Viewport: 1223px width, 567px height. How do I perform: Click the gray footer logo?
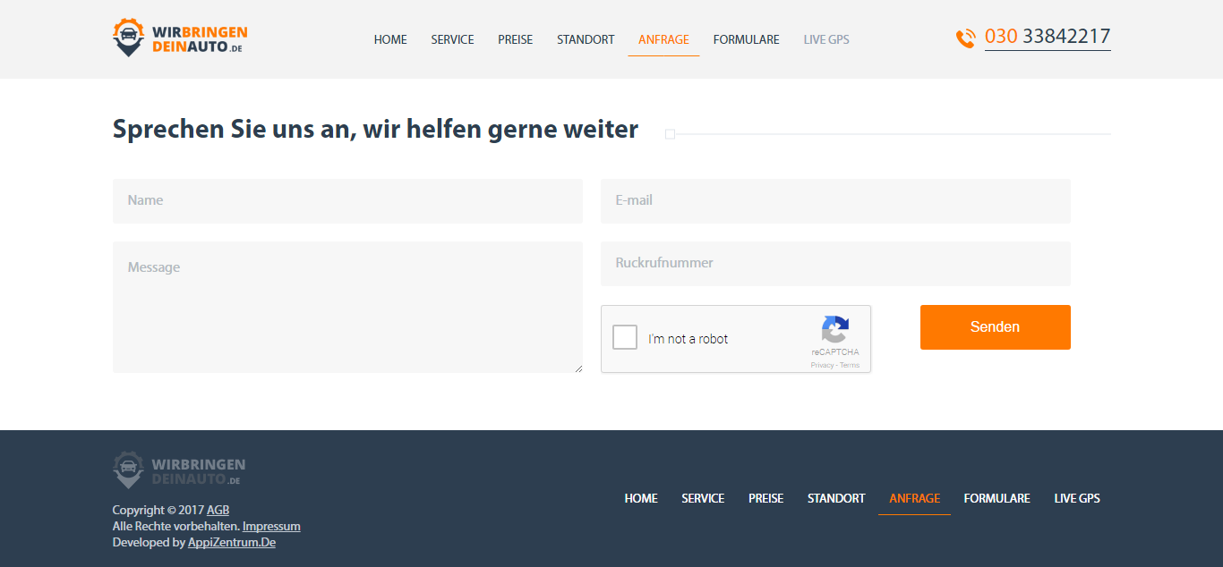179,470
